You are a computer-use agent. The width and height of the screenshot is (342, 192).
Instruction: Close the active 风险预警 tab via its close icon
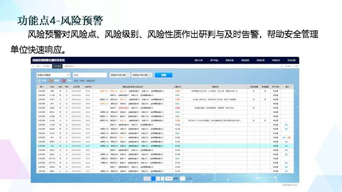click(x=60, y=66)
